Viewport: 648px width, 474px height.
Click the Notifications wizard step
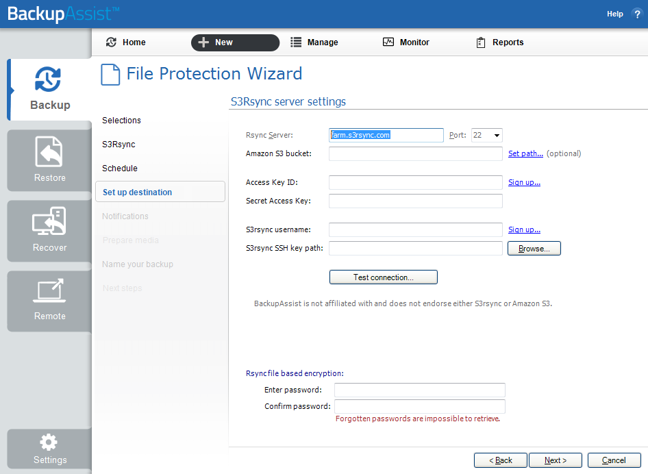[125, 216]
